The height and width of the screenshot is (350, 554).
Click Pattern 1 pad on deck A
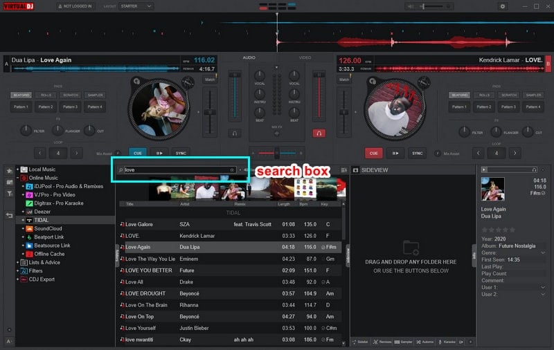click(21, 107)
